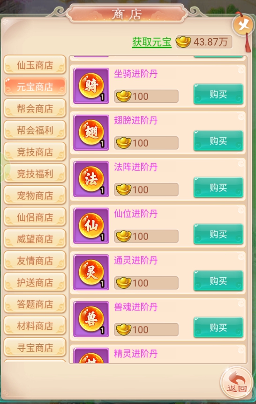Buy the 兽魂进阶丹 with 购买 button
This screenshot has height=404, width=256.
pyautogui.click(x=218, y=327)
